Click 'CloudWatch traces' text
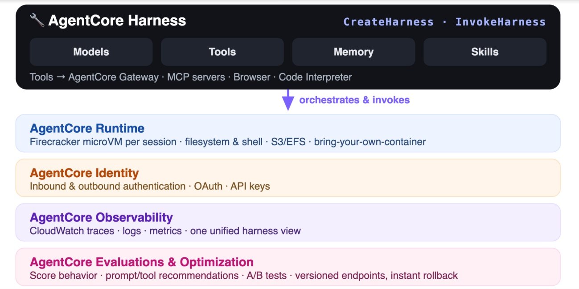Image resolution: width=579 pixels, height=289 pixels. tap(71, 231)
